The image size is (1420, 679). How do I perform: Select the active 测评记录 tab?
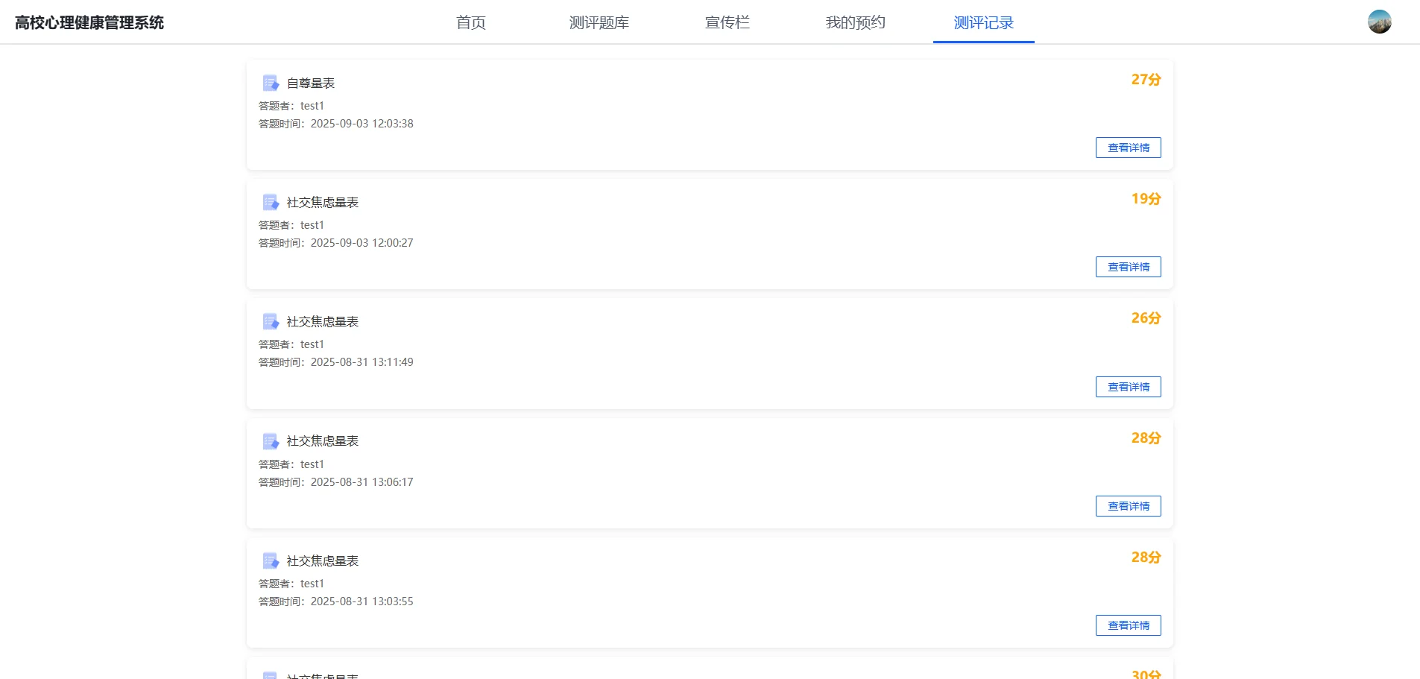point(983,22)
